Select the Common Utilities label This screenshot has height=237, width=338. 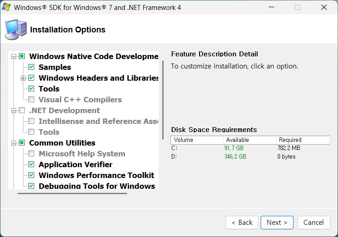62,143
